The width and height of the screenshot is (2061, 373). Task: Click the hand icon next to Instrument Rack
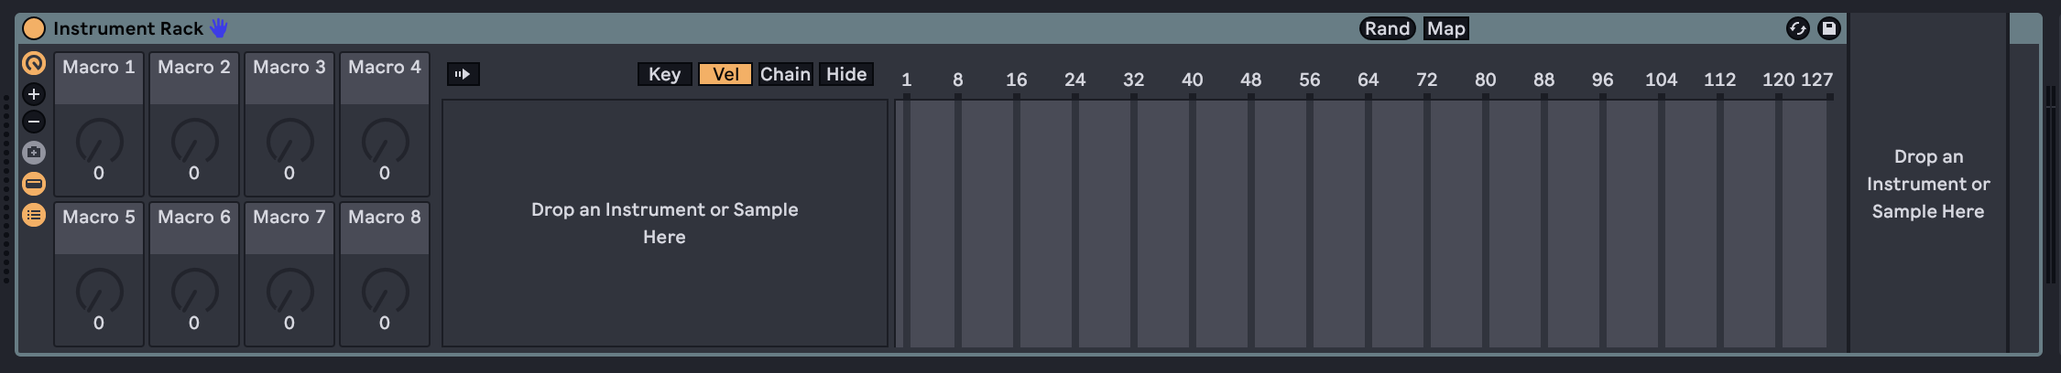218,28
